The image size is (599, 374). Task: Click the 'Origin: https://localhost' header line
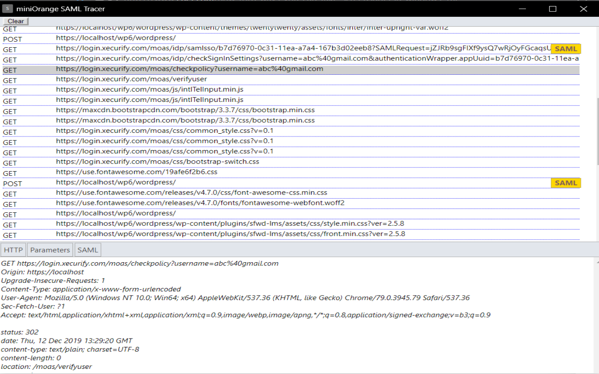[43, 272]
